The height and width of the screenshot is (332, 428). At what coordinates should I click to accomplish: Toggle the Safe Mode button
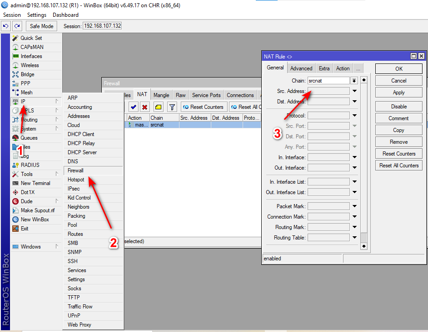point(42,26)
